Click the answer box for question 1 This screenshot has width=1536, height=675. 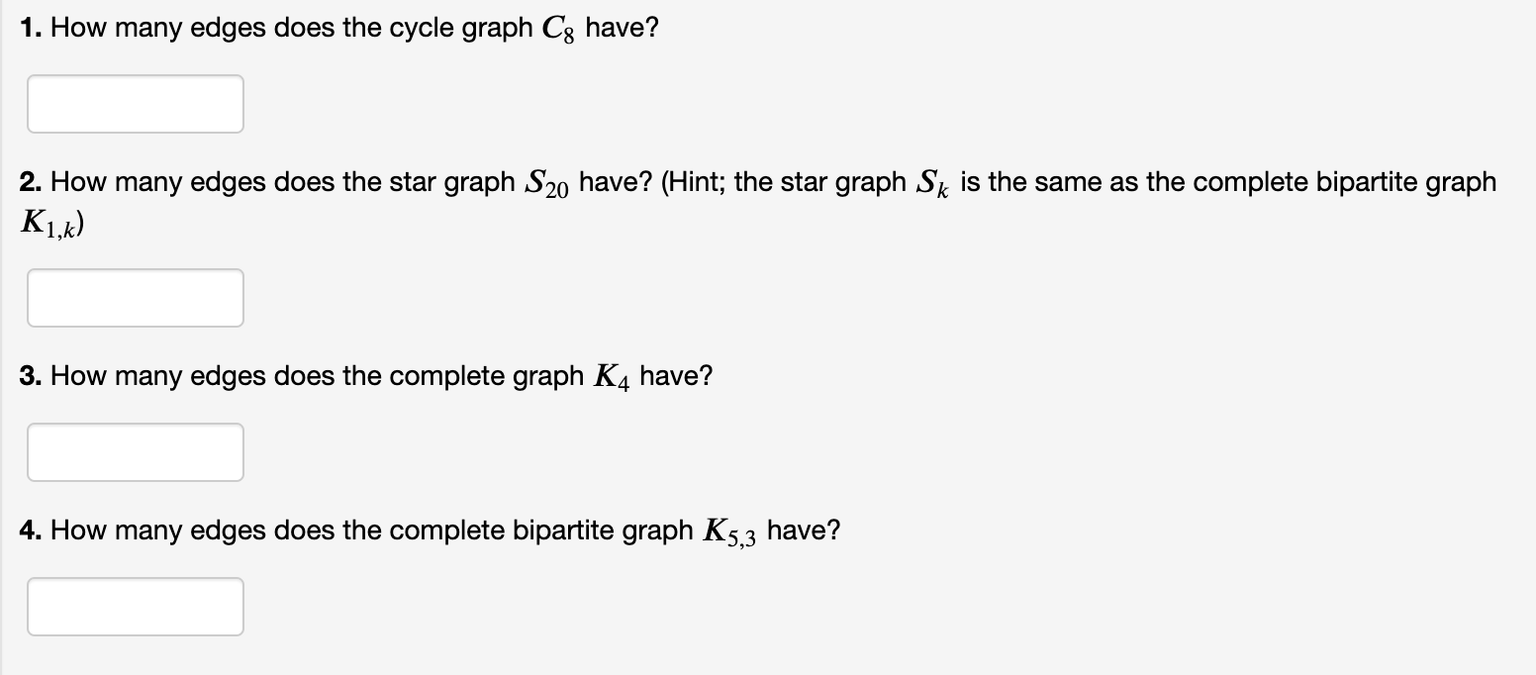(136, 104)
